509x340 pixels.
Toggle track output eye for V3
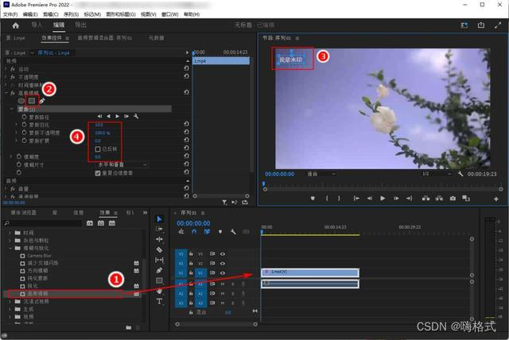(223, 254)
